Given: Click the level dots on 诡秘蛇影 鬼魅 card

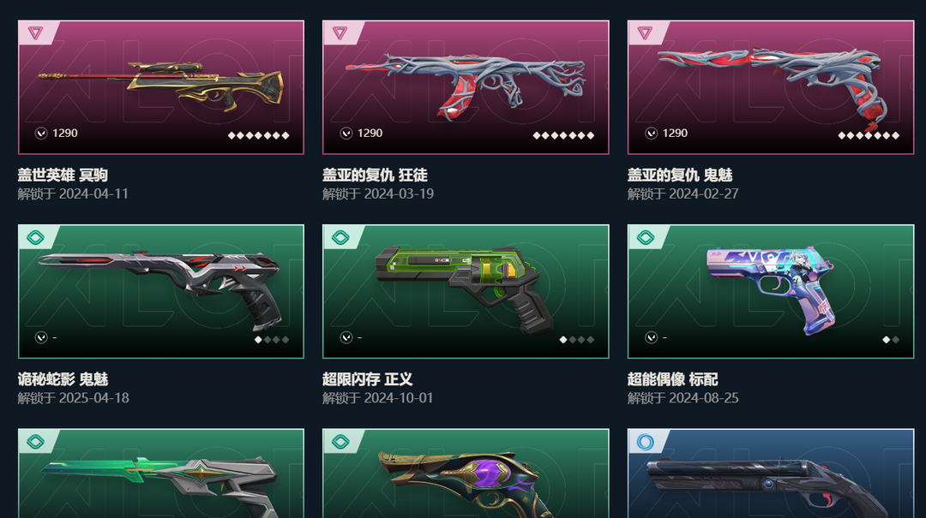Looking at the screenshot, I should (x=272, y=339).
